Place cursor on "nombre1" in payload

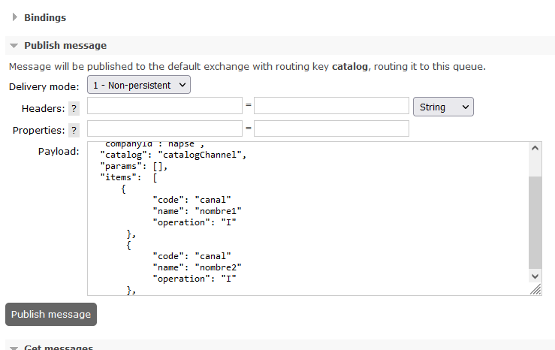point(218,211)
